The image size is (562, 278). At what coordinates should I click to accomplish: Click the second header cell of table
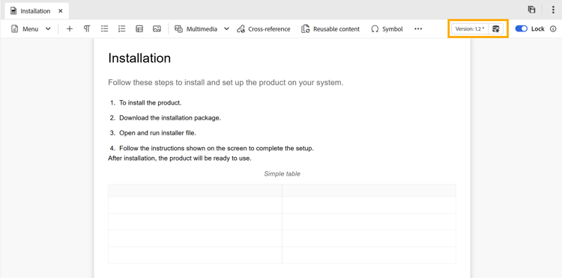click(x=369, y=191)
